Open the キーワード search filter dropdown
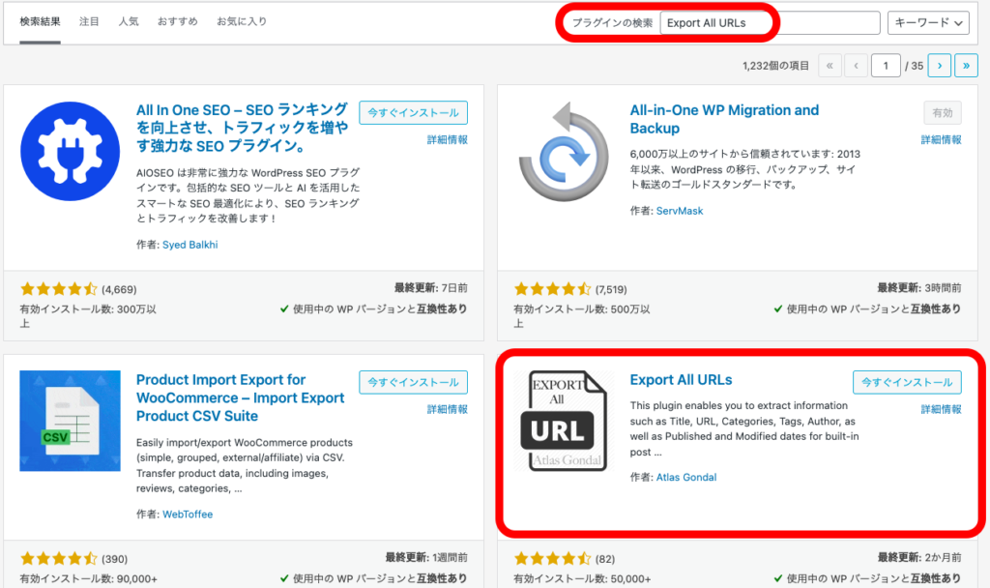The height and width of the screenshot is (588, 990). (928, 22)
